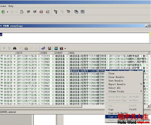Open date dropdown in the 04:19:37 row
Image resolution: width=151 pixels, height=125 pixels.
point(14,59)
